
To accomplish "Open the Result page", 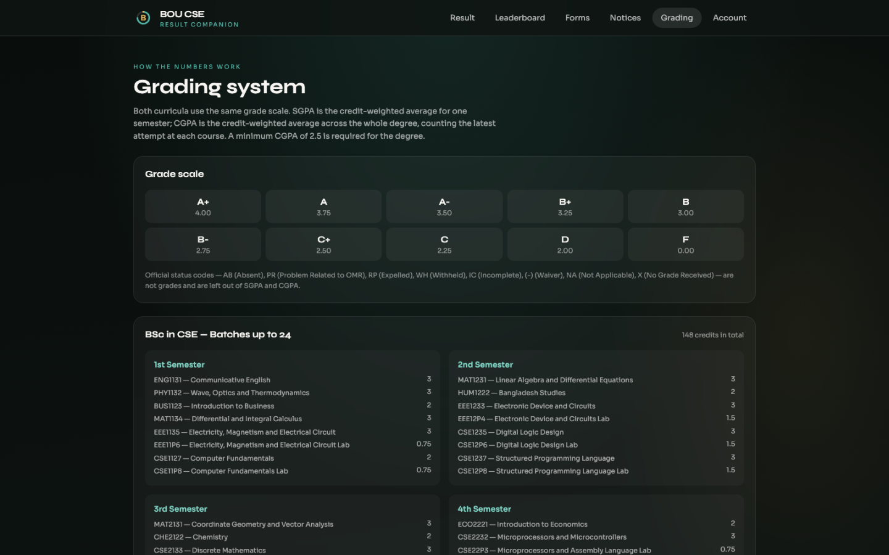I will pyautogui.click(x=462, y=18).
